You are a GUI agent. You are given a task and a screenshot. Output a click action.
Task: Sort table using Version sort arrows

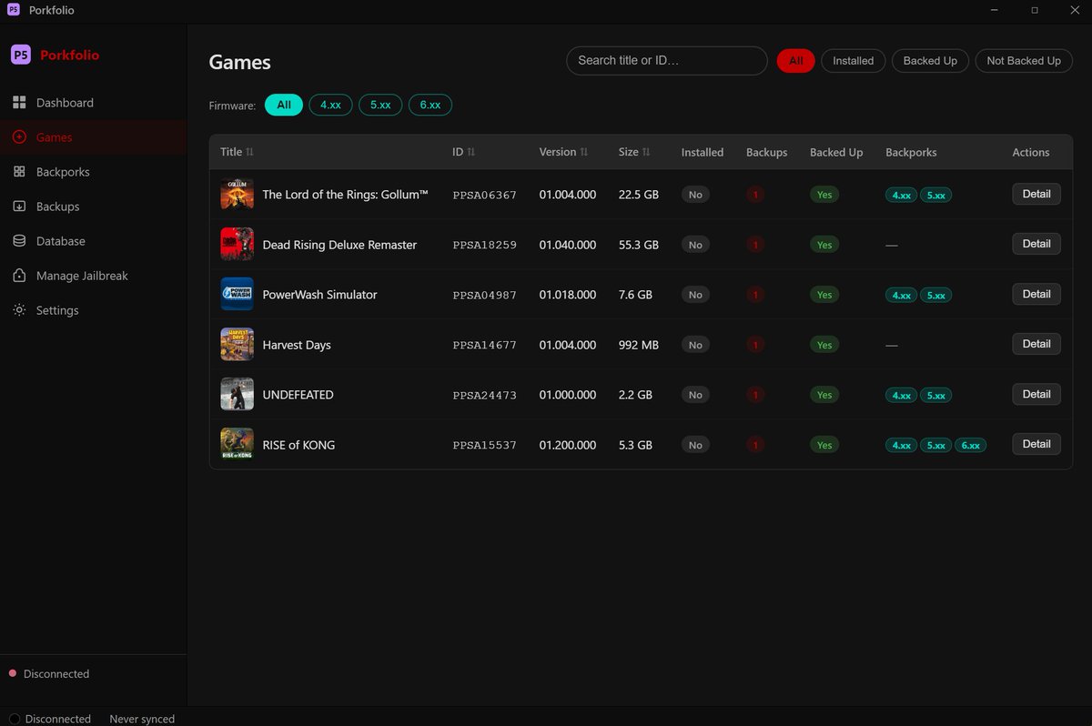coord(584,152)
